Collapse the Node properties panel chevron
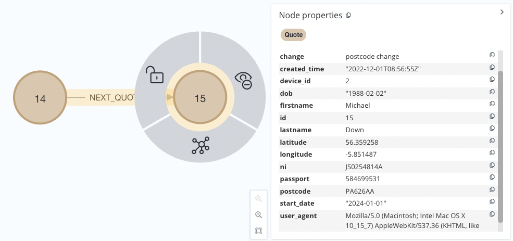The height and width of the screenshot is (241, 513). point(502,12)
